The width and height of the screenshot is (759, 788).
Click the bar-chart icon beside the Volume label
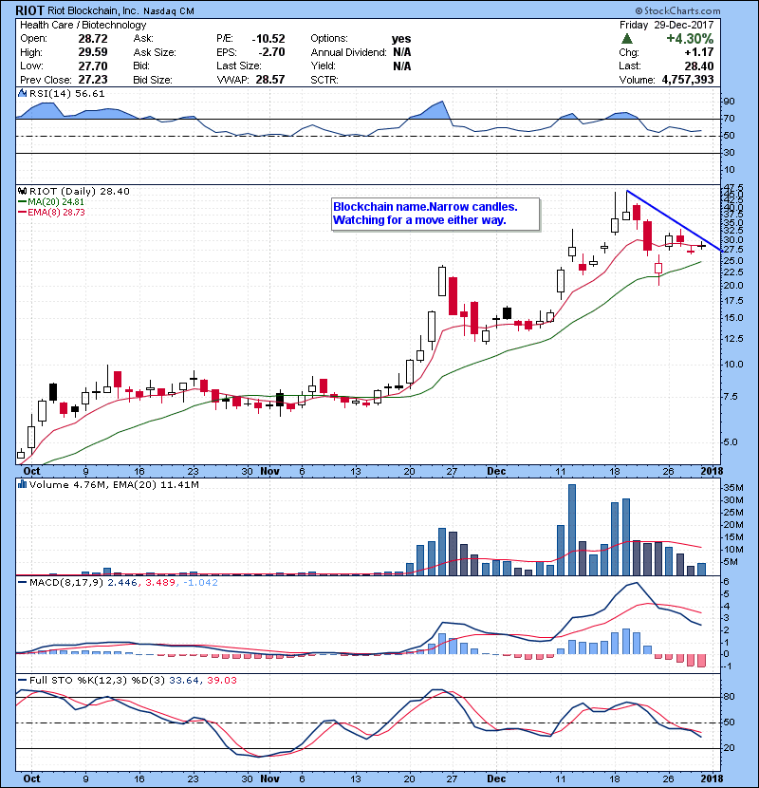point(22,484)
